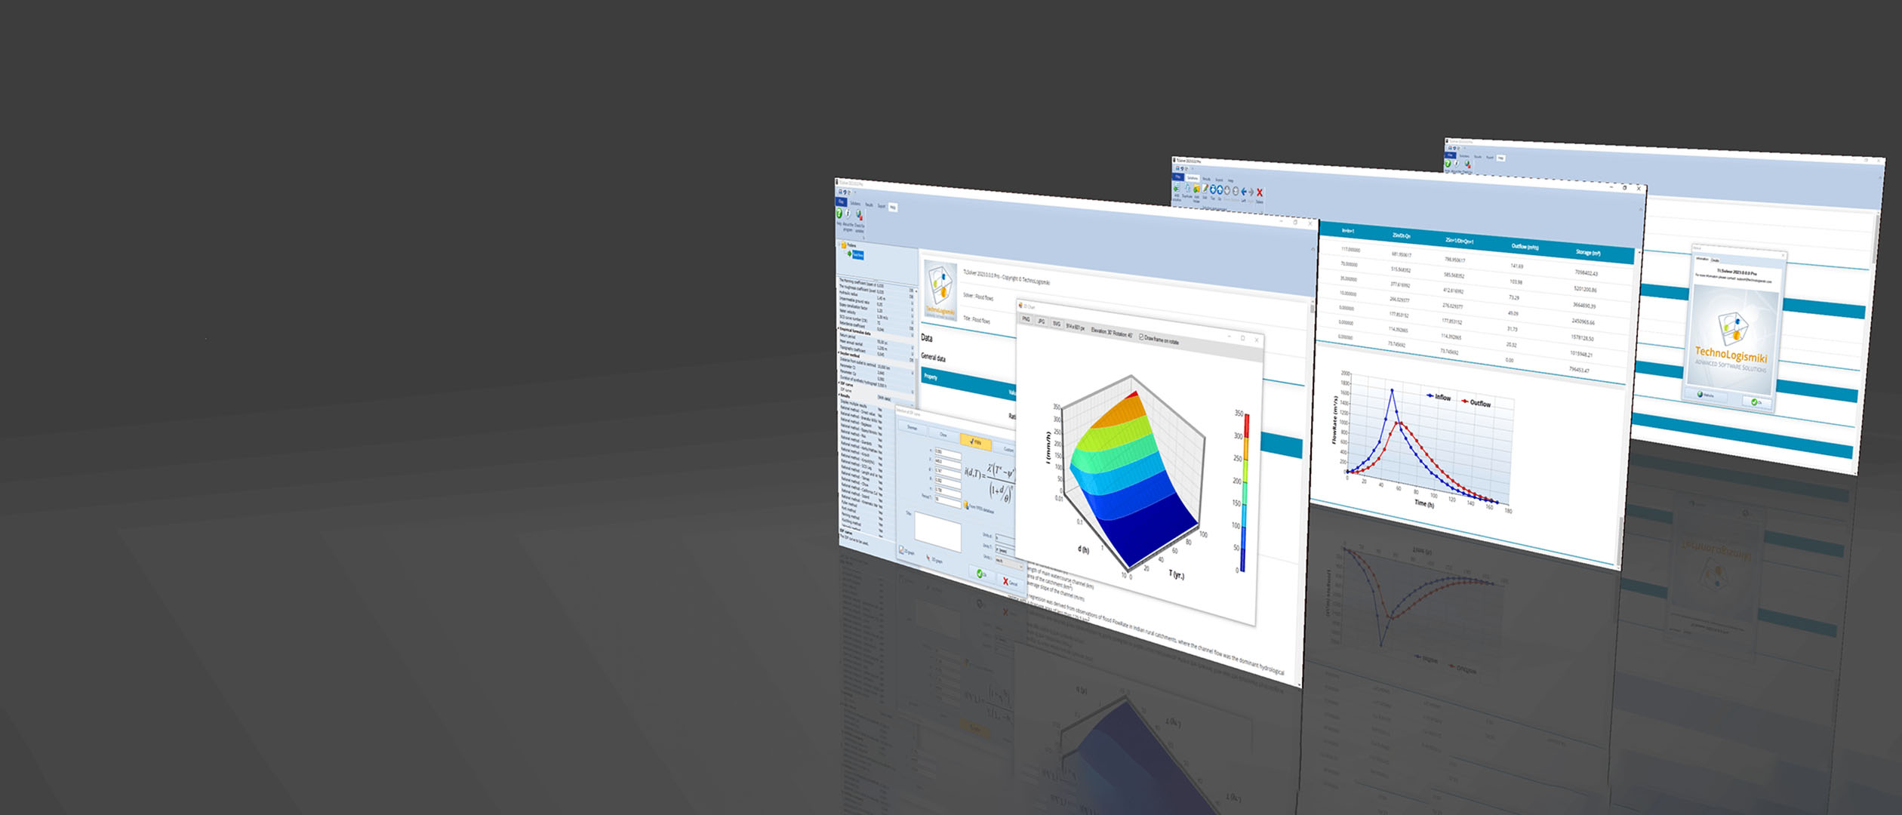Screen dimensions: 1902x815
Task: Click the JPG button in the 3D chart window
Action: (1041, 321)
